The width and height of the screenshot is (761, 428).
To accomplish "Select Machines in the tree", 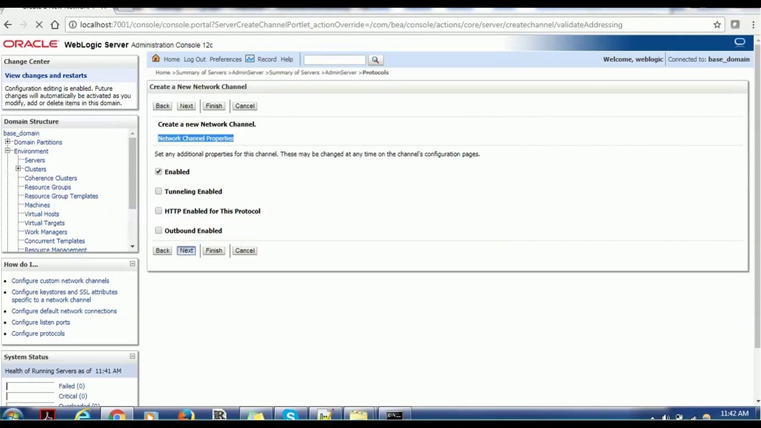I will pyautogui.click(x=37, y=205).
